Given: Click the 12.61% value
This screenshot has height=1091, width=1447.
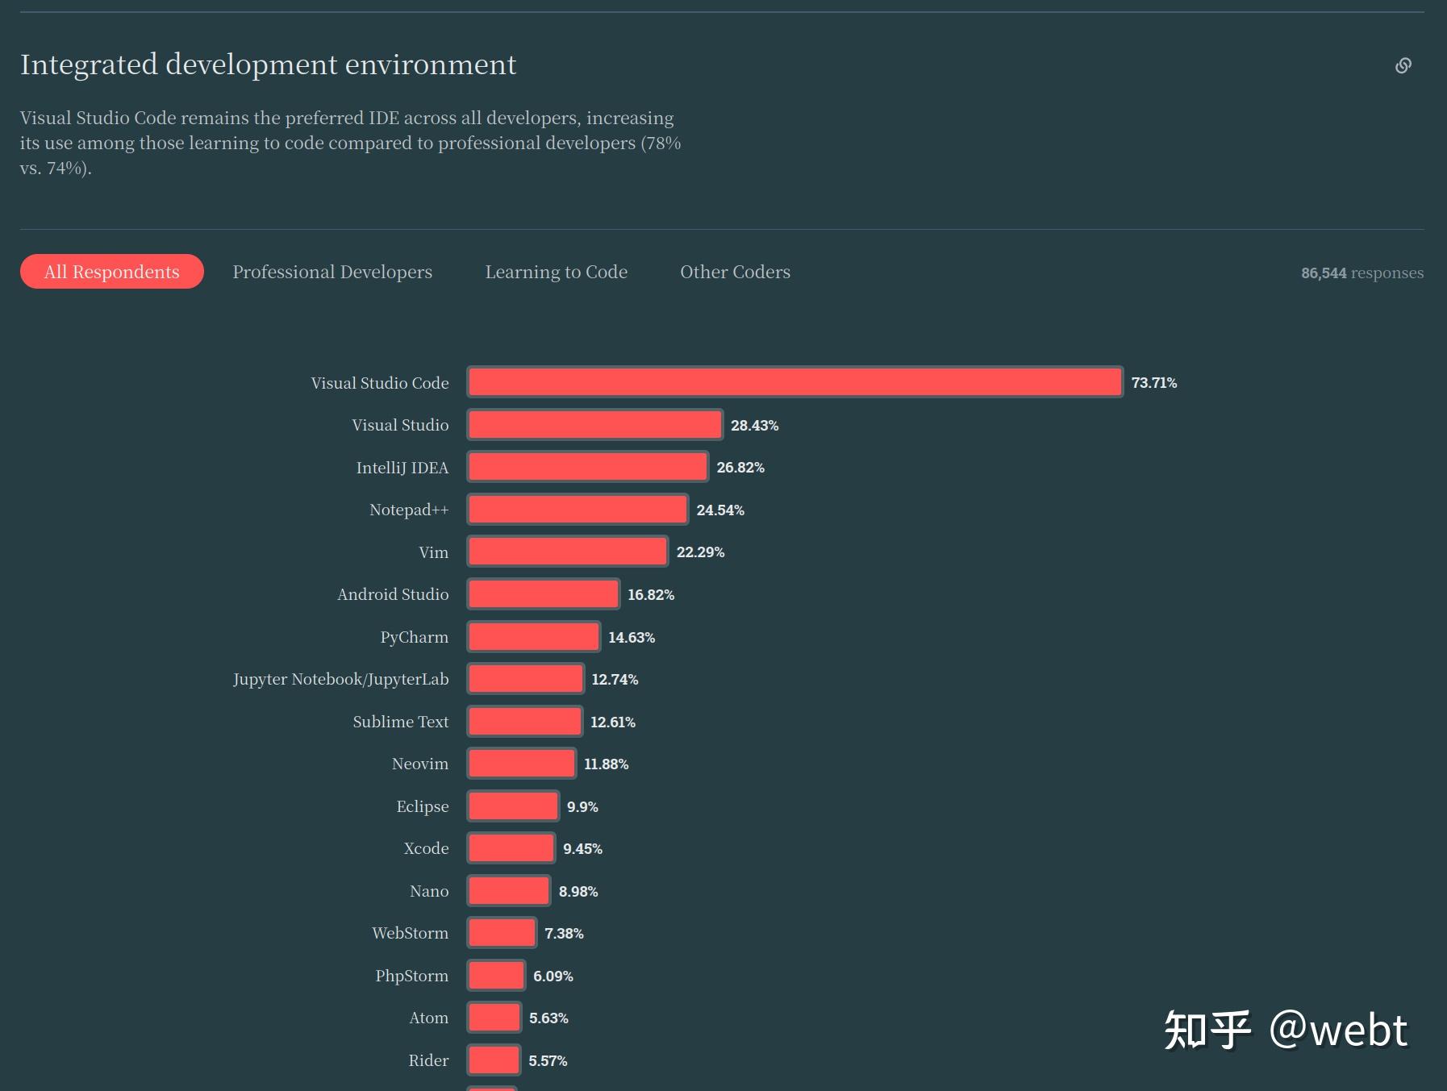Looking at the screenshot, I should [x=613, y=722].
